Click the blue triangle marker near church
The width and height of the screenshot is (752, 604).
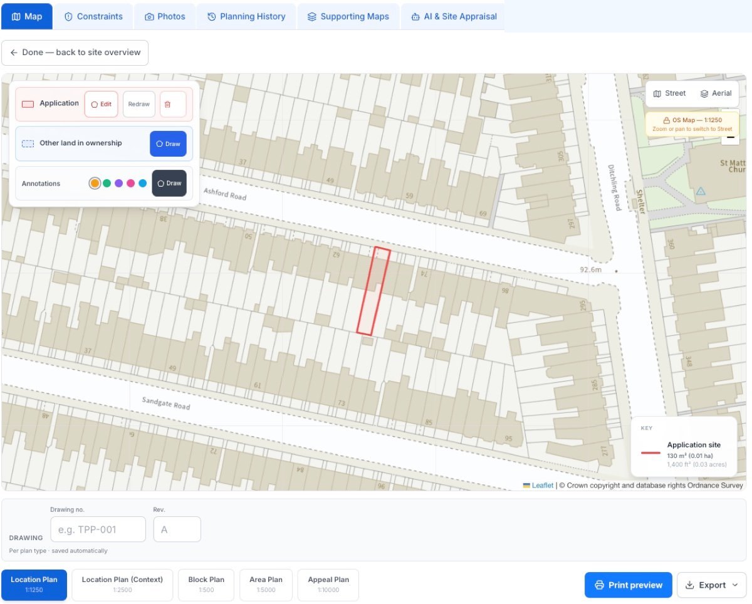tap(701, 191)
